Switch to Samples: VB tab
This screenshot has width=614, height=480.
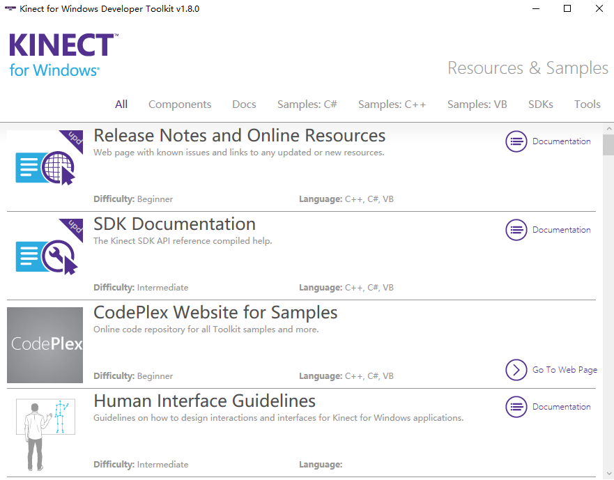[477, 104]
